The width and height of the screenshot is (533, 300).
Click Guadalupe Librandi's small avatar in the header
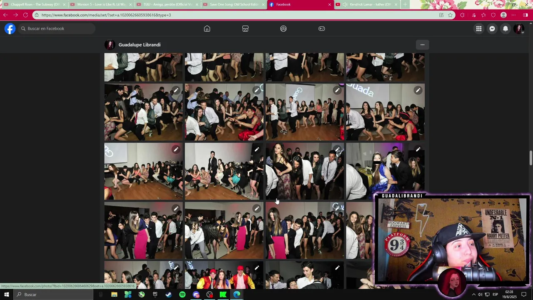pos(110,45)
